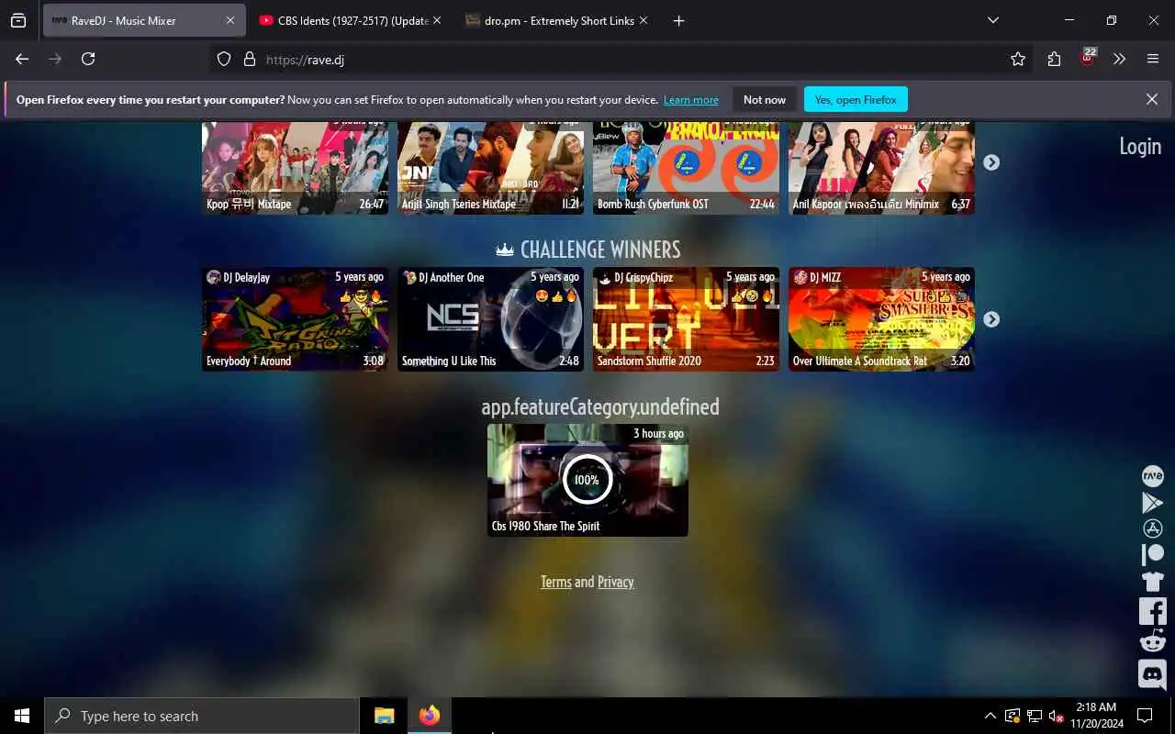This screenshot has width=1175, height=734.
Task: Dismiss the Firefox startup notification bar
Action: click(x=1152, y=99)
